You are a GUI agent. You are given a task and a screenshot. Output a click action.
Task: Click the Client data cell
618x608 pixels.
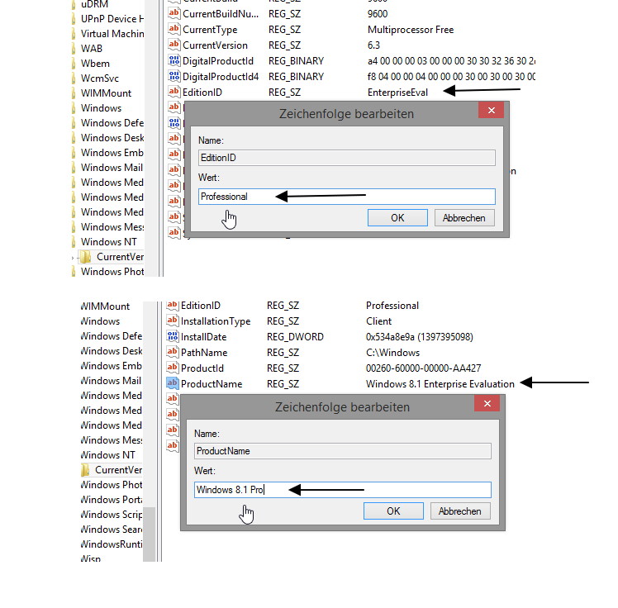click(378, 321)
